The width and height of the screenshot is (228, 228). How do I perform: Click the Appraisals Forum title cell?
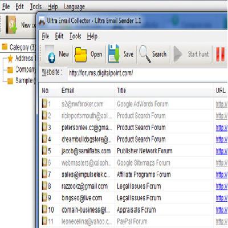click(x=136, y=210)
